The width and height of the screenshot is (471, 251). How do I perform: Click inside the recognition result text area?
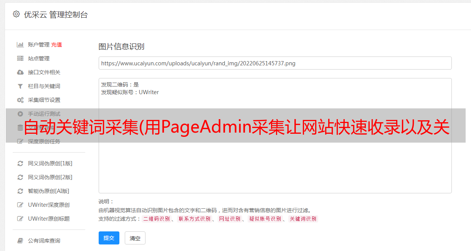275,135
